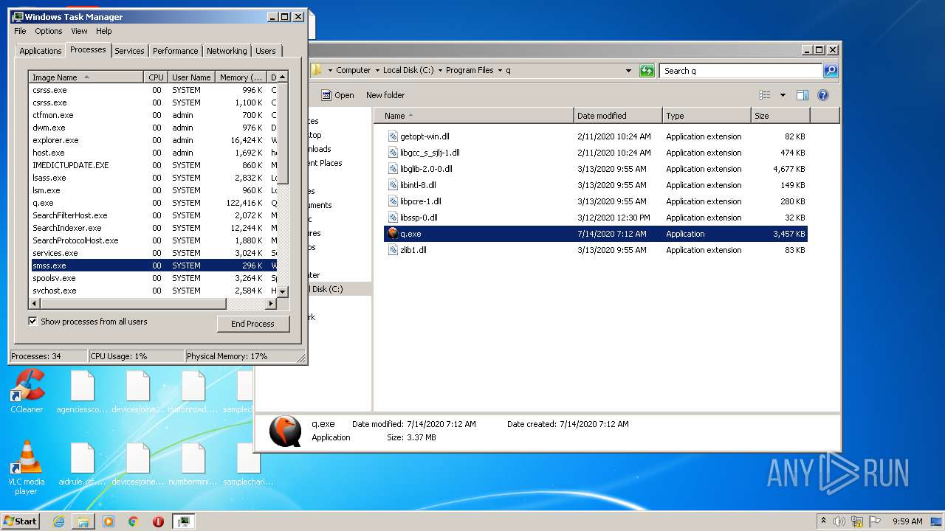Image resolution: width=945 pixels, height=531 pixels.
Task: Open view options dropdown arrow in Explorer
Action: tap(783, 95)
